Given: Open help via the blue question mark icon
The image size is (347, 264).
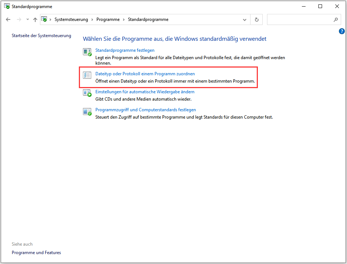Looking at the screenshot, I should point(342,31).
